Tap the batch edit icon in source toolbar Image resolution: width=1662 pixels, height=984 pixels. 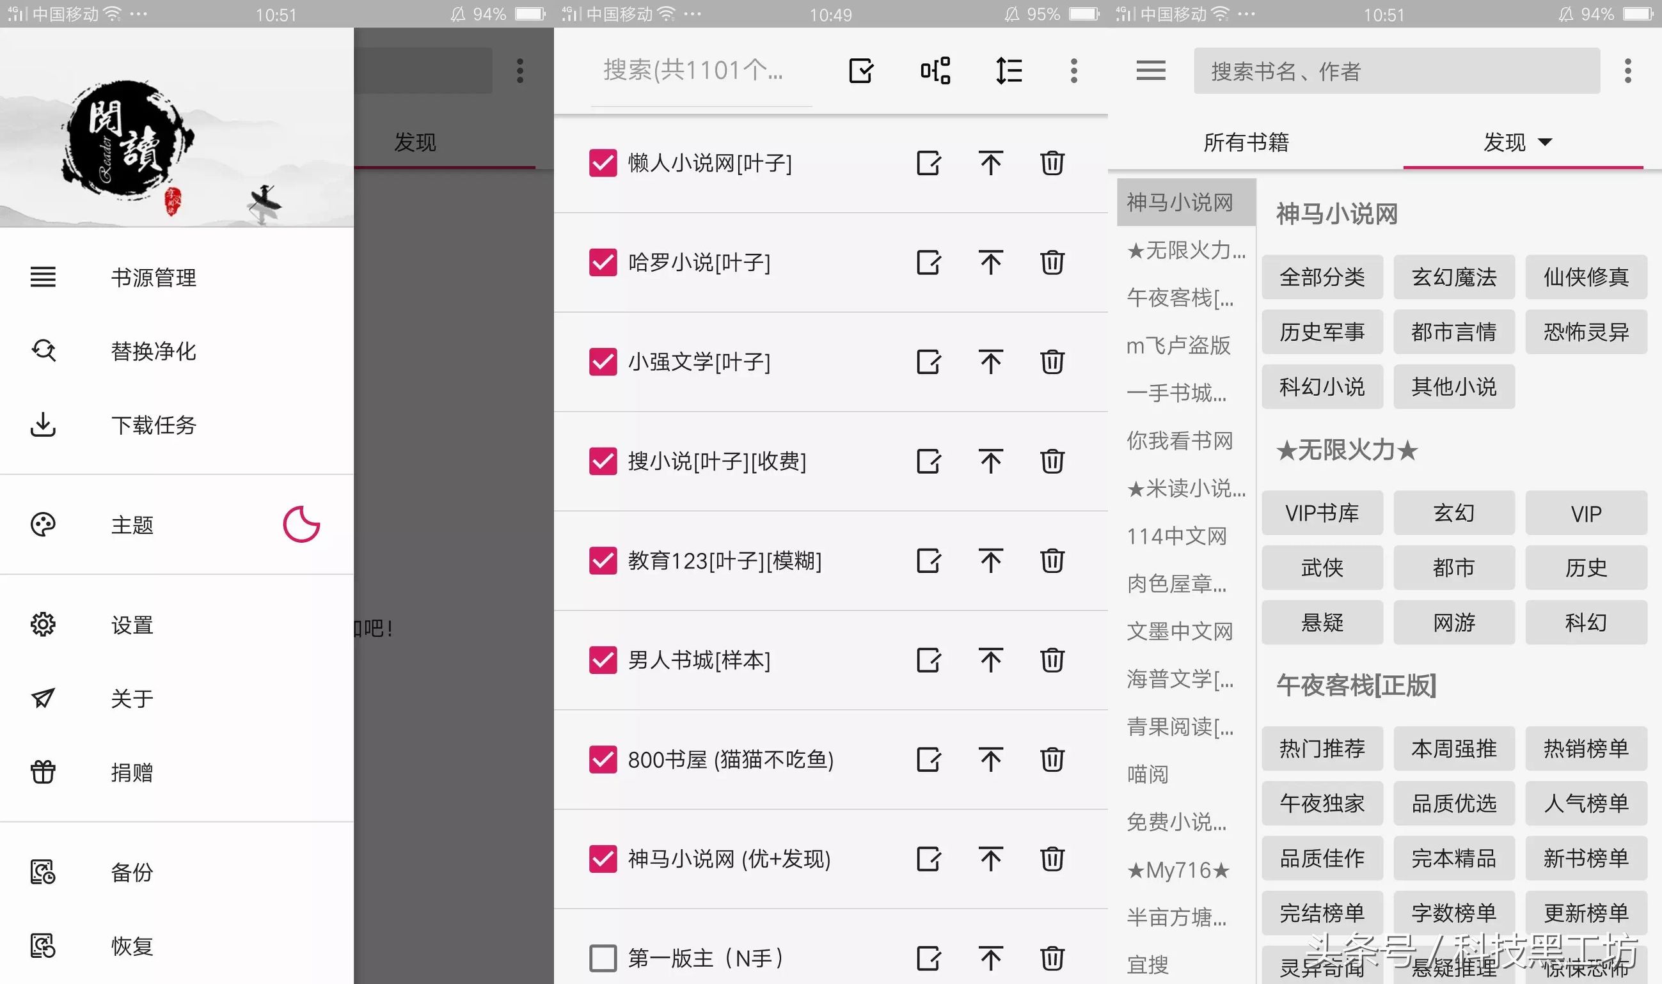[x=860, y=70]
